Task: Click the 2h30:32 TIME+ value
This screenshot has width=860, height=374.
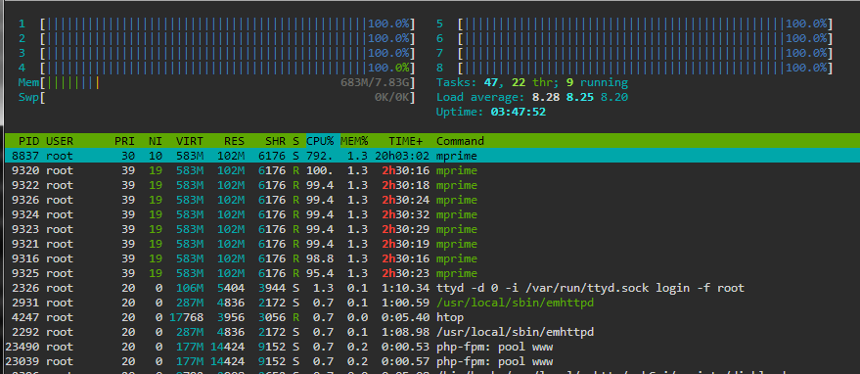Action: [x=405, y=214]
